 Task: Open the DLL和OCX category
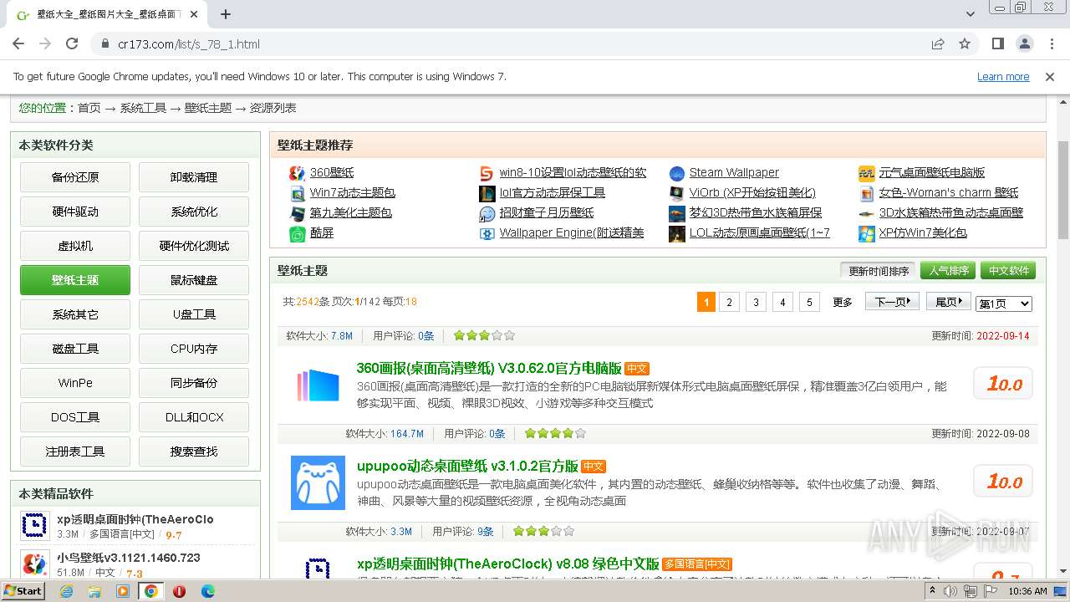click(194, 417)
